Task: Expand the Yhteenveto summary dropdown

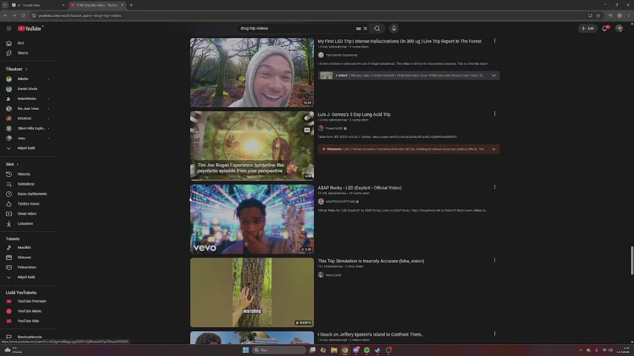Action: point(493,149)
